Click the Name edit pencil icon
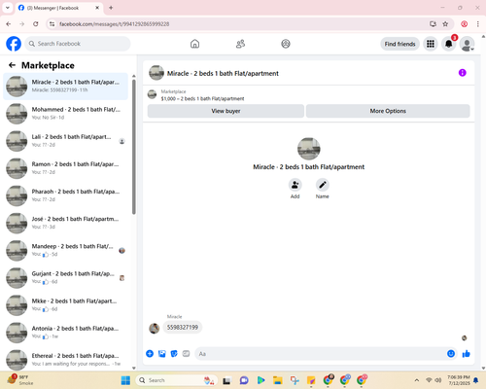 tap(323, 185)
